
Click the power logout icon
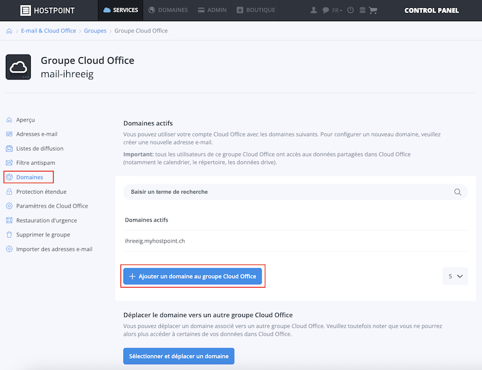351,10
